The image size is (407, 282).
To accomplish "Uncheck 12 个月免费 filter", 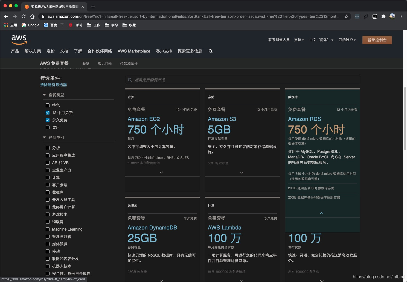I will pyautogui.click(x=48, y=113).
